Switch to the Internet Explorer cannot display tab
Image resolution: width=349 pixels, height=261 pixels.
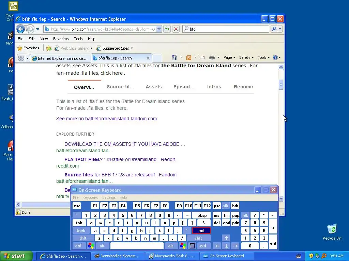pyautogui.click(x=61, y=58)
